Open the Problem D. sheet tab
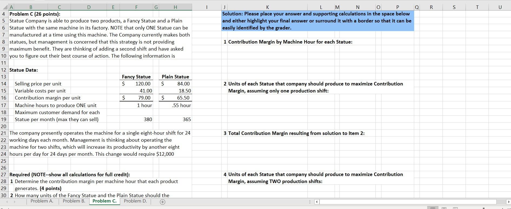 [135, 201]
